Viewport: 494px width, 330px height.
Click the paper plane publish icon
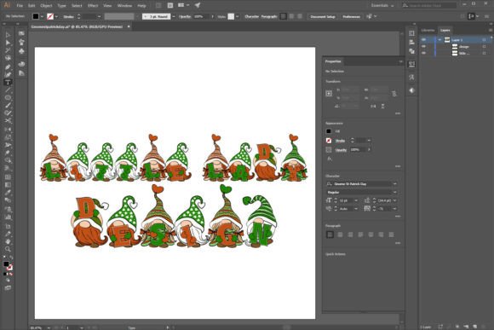tap(198, 5)
